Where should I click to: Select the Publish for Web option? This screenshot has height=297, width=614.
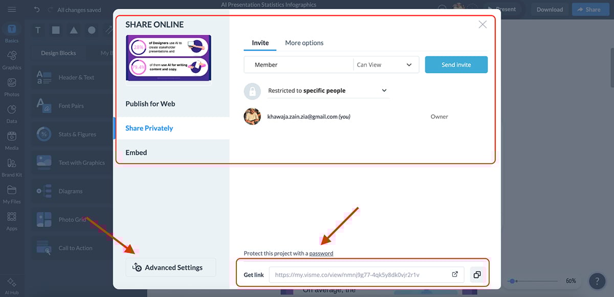(x=150, y=104)
